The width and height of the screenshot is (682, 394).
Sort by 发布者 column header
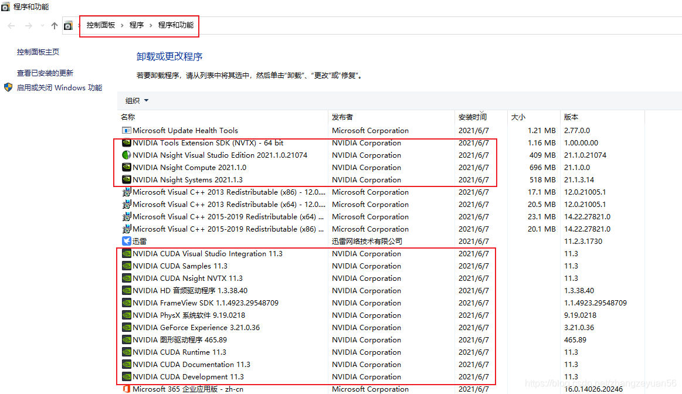[342, 117]
